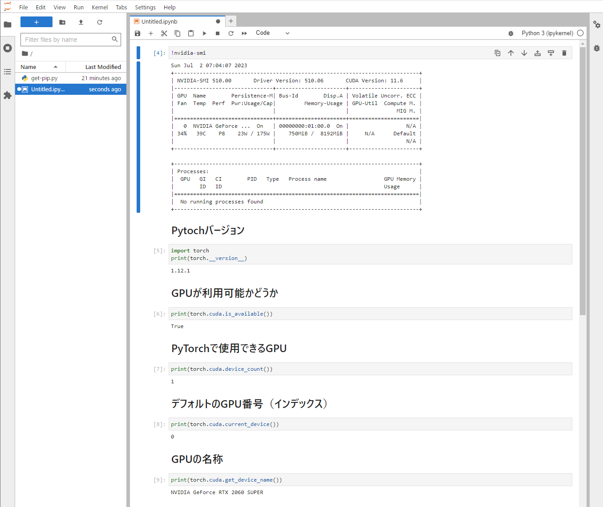Screen dimensions: 603x507
Task: Open the Edit menu
Action: click(x=40, y=7)
